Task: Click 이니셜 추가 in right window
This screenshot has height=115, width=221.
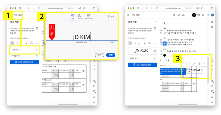Action: point(142,58)
